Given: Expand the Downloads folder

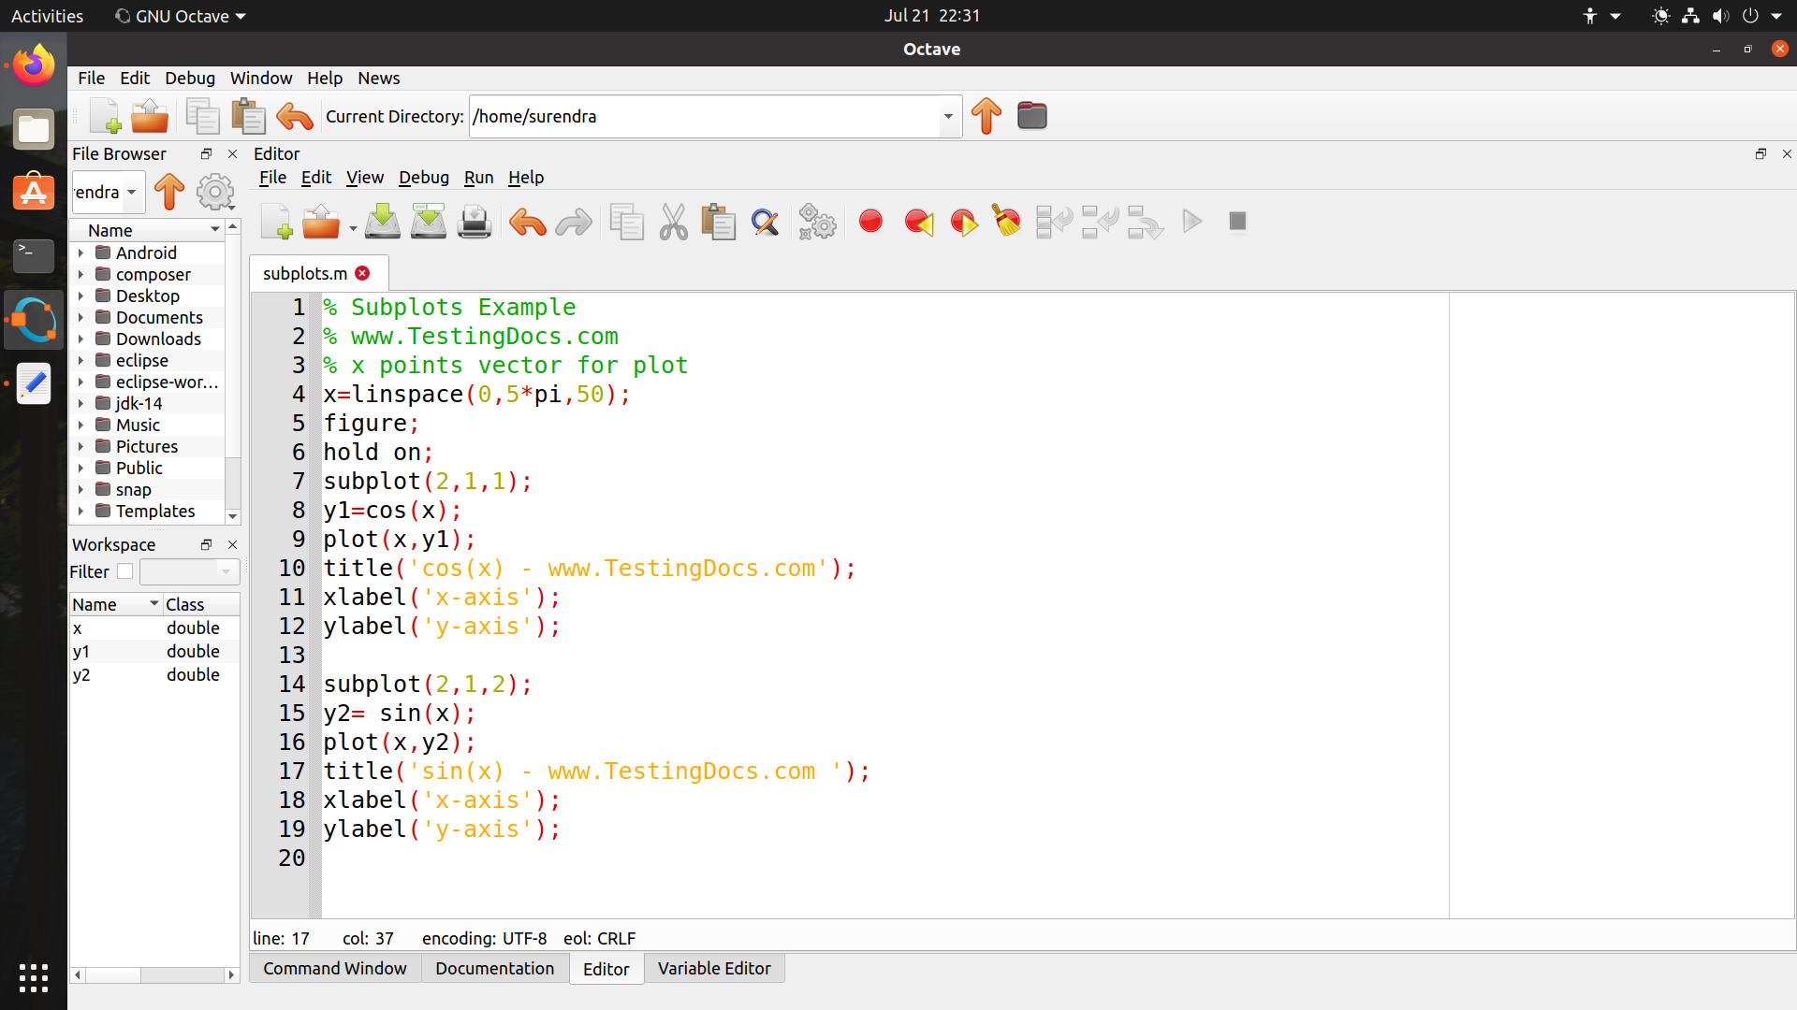Looking at the screenshot, I should [x=81, y=339].
